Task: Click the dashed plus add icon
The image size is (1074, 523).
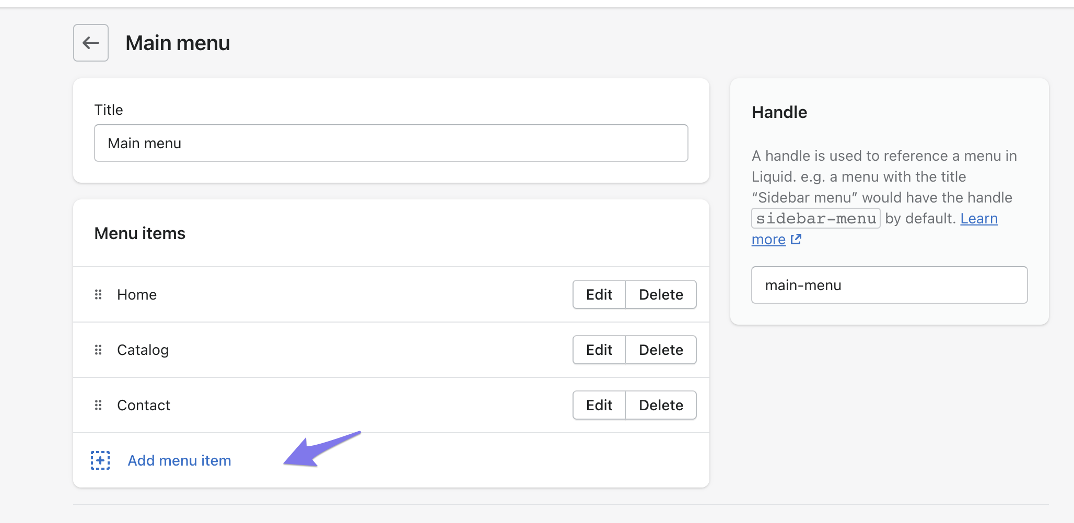Action: (x=100, y=460)
